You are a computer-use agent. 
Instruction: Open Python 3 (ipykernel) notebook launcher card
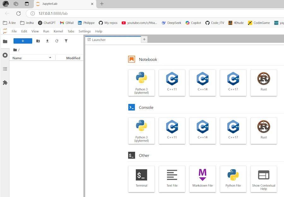pos(141,83)
